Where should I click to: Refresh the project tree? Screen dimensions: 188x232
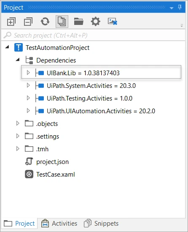click(45, 22)
